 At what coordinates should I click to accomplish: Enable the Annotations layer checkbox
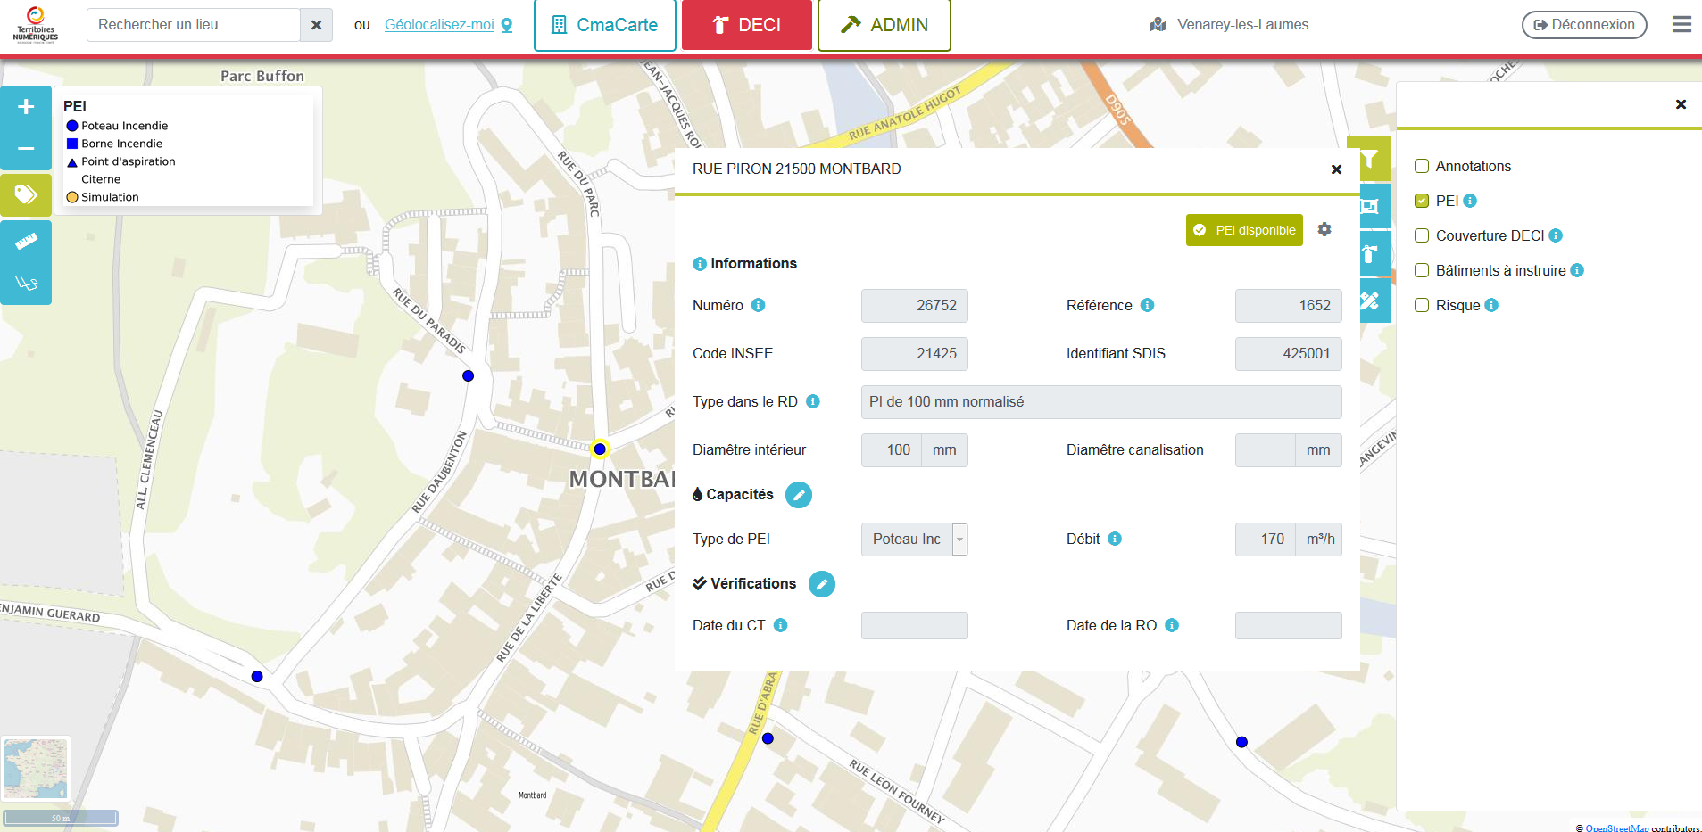coord(1422,166)
